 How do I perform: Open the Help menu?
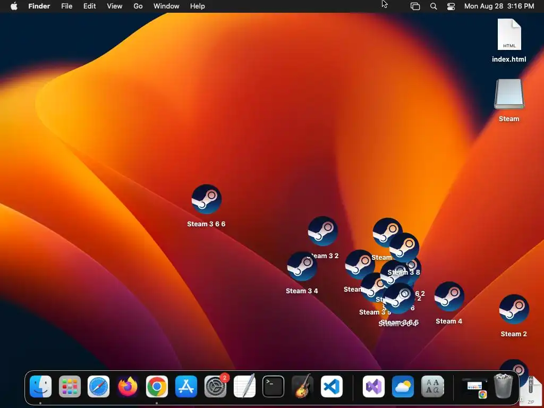198,6
